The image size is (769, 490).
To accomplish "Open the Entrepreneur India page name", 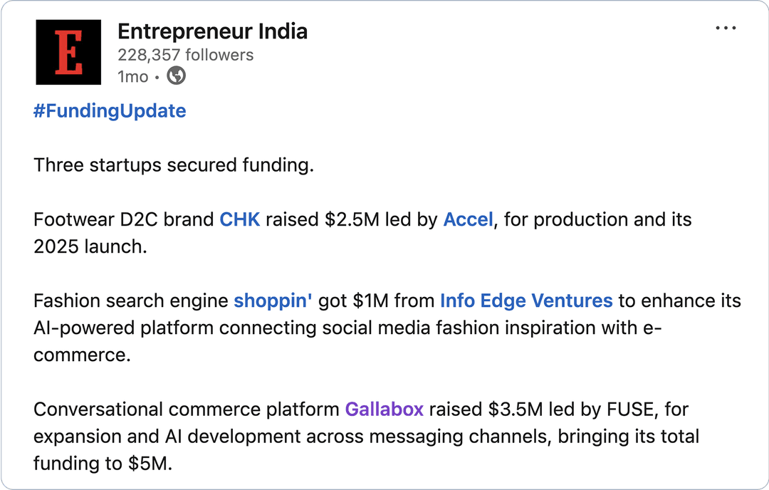I will (212, 31).
